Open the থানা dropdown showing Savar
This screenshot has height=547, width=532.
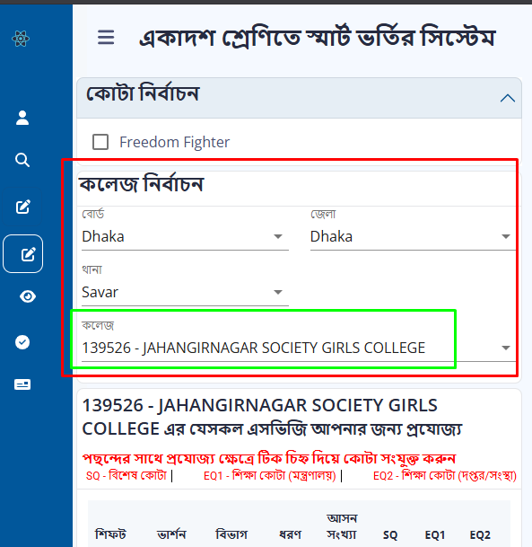[x=185, y=292]
